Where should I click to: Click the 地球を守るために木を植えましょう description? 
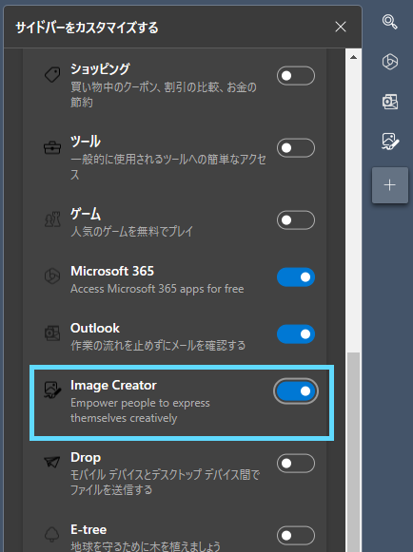tap(146, 546)
